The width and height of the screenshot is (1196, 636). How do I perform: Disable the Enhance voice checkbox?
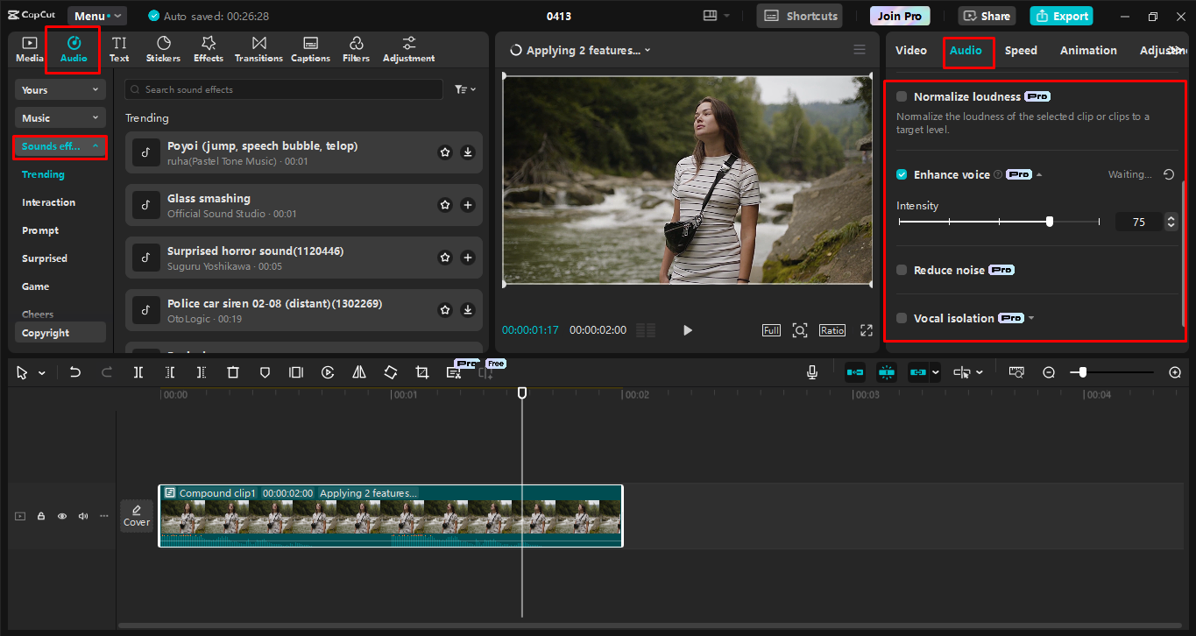[902, 174]
